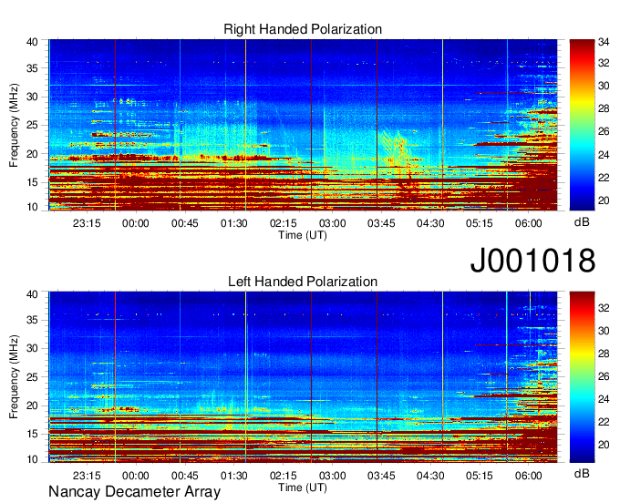
Task: Click the "32" tick on Left Handed colorbar
Action: coord(604,307)
